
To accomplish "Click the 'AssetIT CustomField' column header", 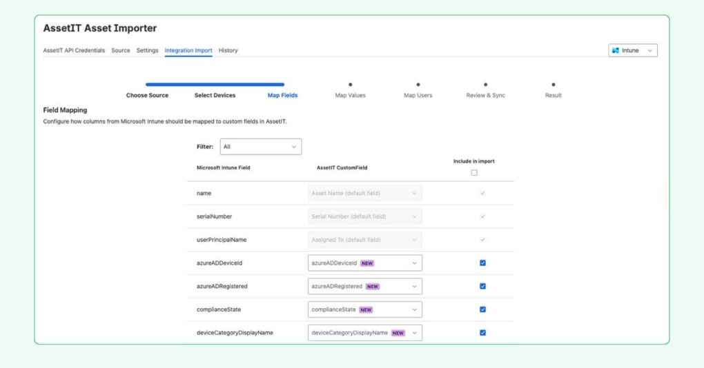I will pyautogui.click(x=342, y=167).
